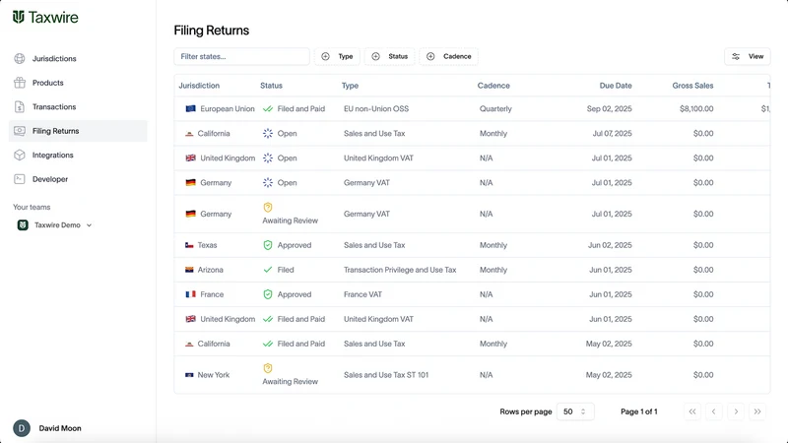This screenshot has height=443, width=788.
Task: Click the Awaiting Review shield on New York row
Action: (268, 368)
